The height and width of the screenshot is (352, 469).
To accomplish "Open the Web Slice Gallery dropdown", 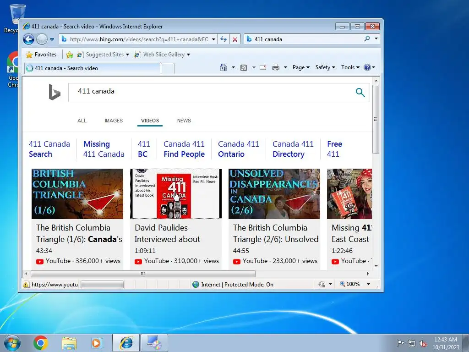I will (x=162, y=55).
